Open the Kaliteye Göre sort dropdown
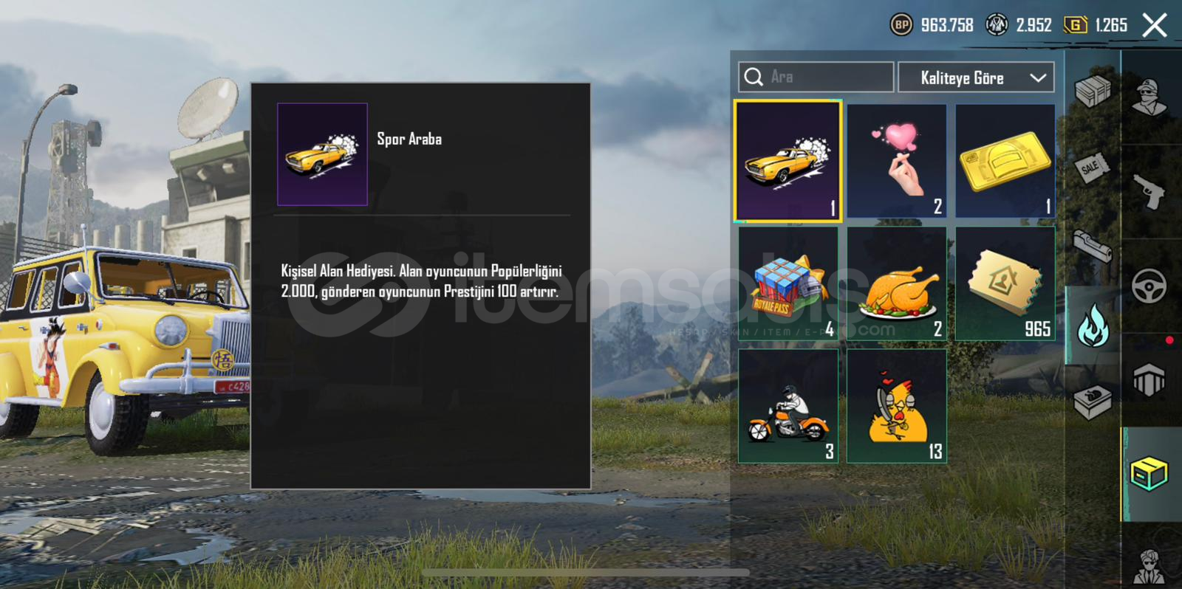Image resolution: width=1182 pixels, height=589 pixels. pos(976,77)
